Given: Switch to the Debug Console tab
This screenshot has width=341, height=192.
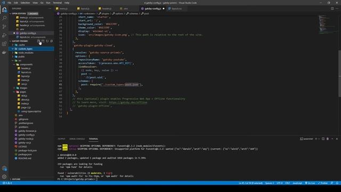Looking at the screenshot, I should (x=77, y=139).
